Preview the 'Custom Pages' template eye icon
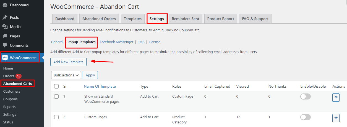The height and width of the screenshot is (127, 347). [x=336, y=118]
